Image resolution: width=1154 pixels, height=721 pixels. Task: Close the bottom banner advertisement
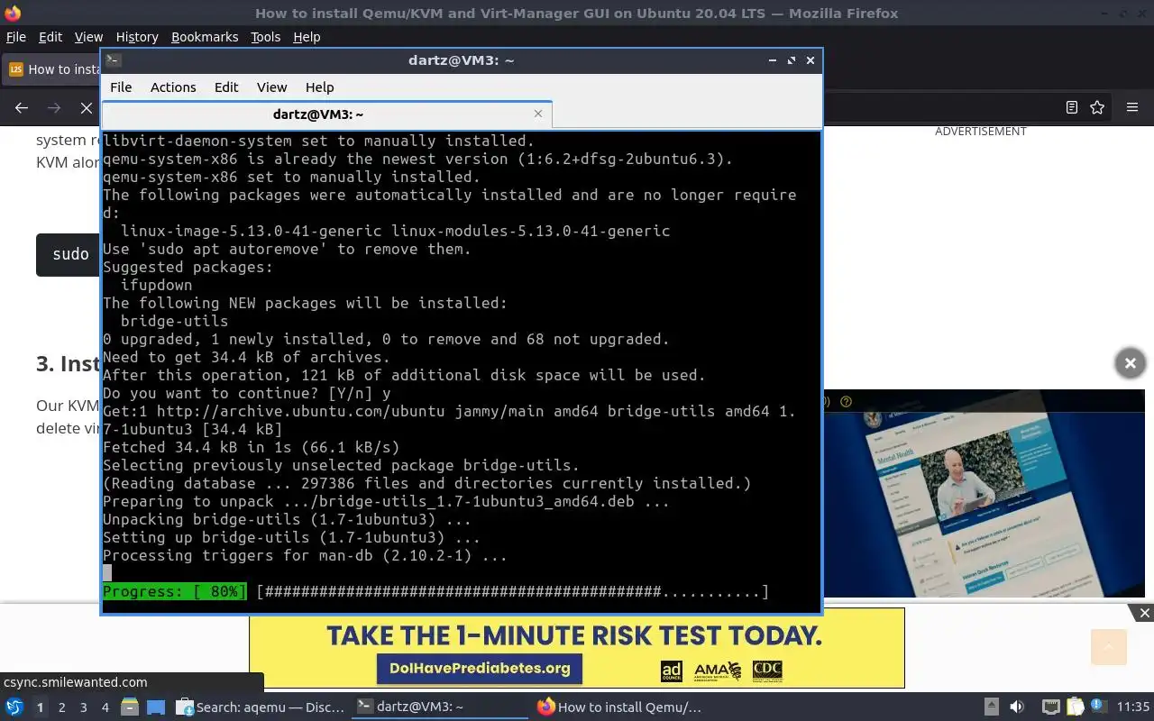point(1144,613)
